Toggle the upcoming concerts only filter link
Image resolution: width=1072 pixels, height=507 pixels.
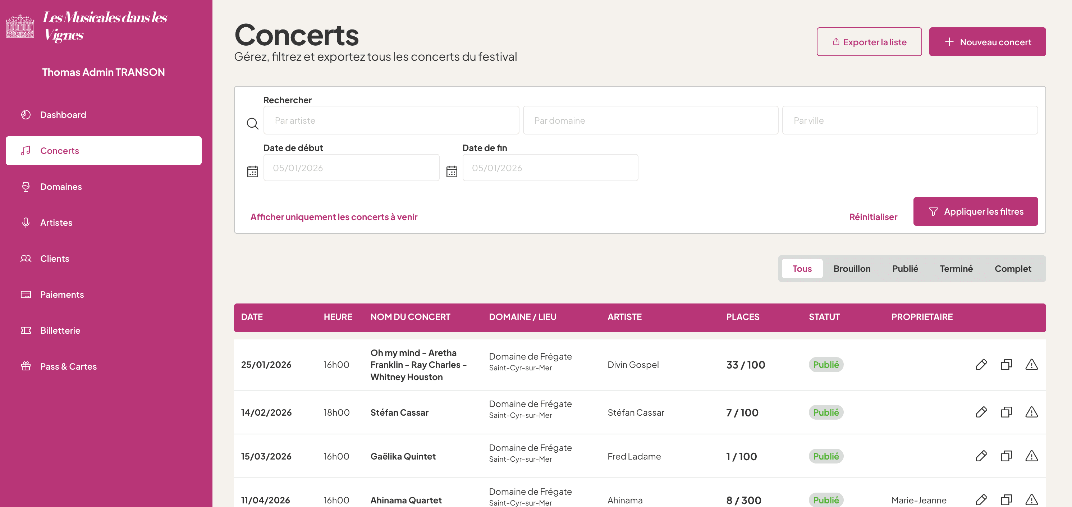tap(333, 217)
